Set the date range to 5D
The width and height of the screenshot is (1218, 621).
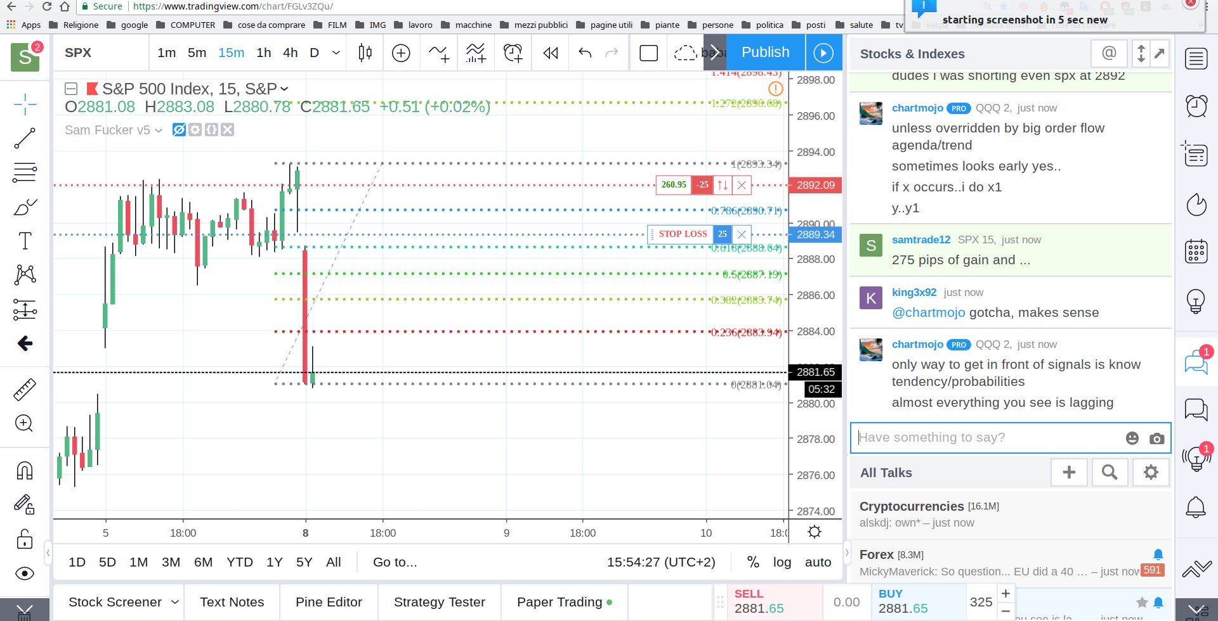tap(107, 562)
